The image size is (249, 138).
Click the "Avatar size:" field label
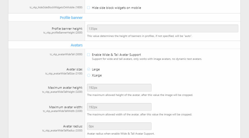pyautogui.click(x=74, y=69)
